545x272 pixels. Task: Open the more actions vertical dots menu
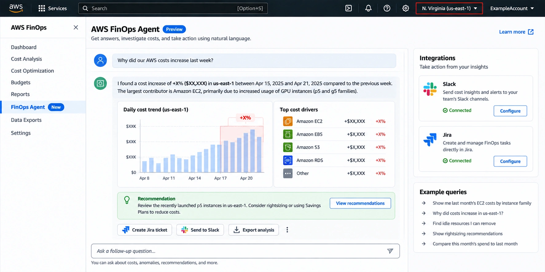point(287,230)
